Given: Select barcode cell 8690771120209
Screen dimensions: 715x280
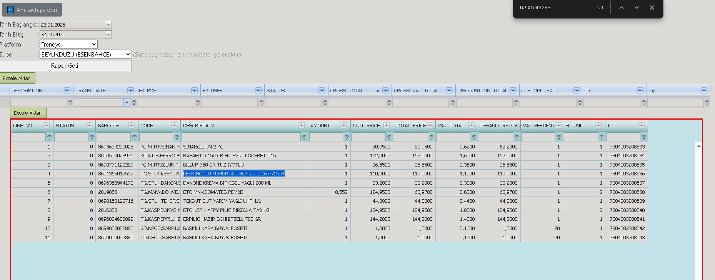Looking at the screenshot, I should tap(117, 165).
